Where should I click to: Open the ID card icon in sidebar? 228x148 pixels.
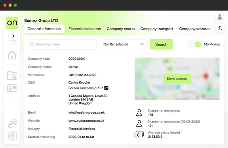12,88
